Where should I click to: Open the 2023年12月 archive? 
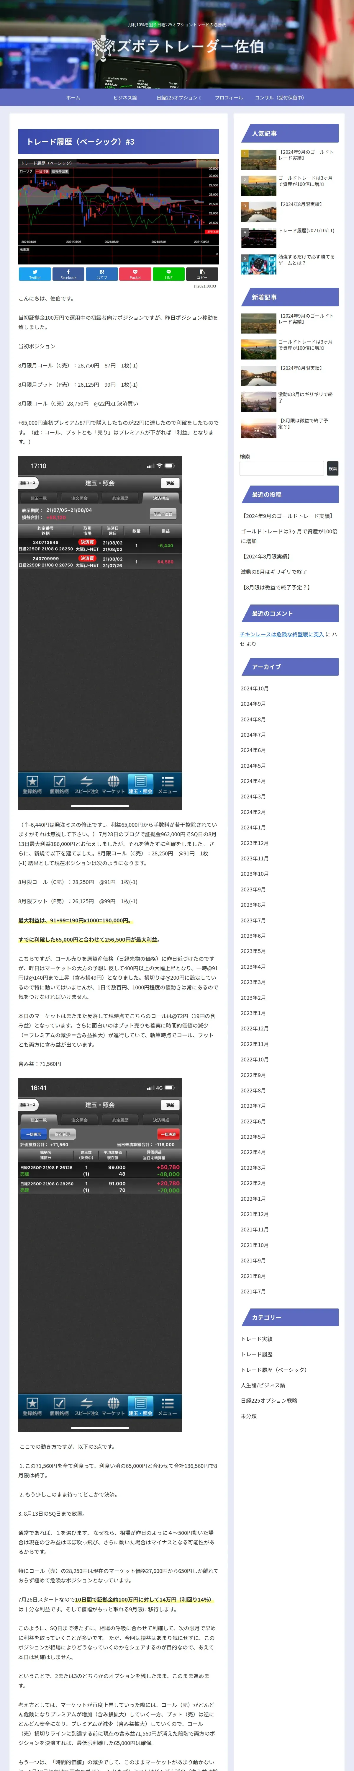coord(254,843)
